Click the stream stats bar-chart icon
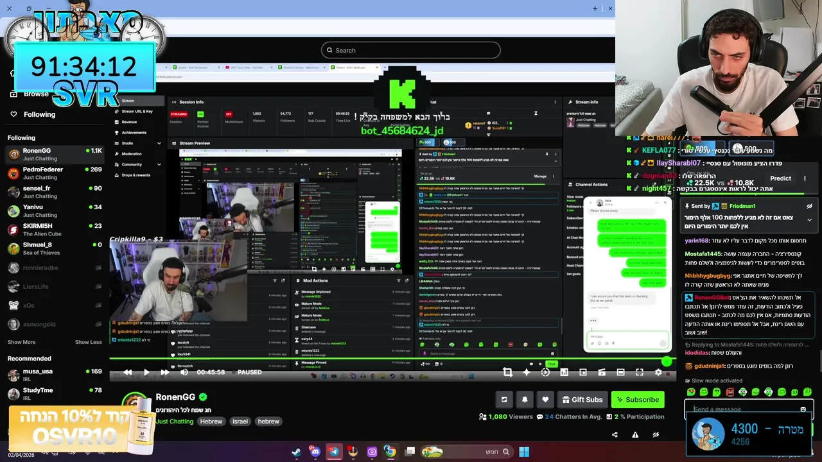The height and width of the screenshot is (462, 822). tap(564, 372)
